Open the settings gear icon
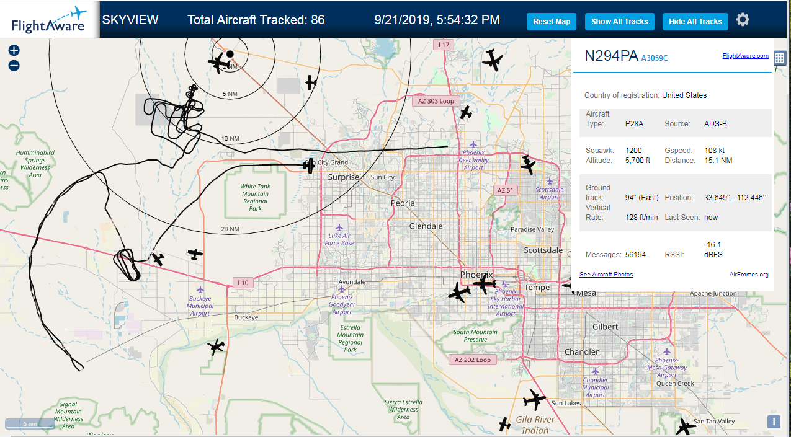 743,20
